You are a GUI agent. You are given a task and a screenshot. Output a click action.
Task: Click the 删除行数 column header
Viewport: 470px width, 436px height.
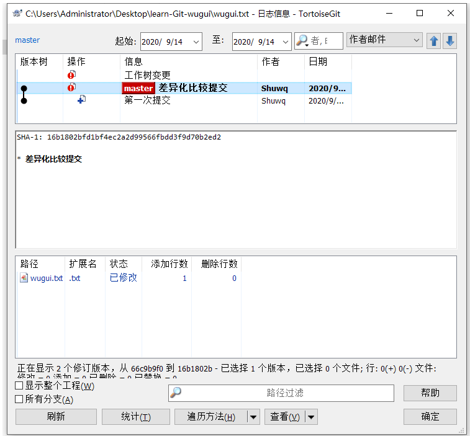tap(216, 264)
